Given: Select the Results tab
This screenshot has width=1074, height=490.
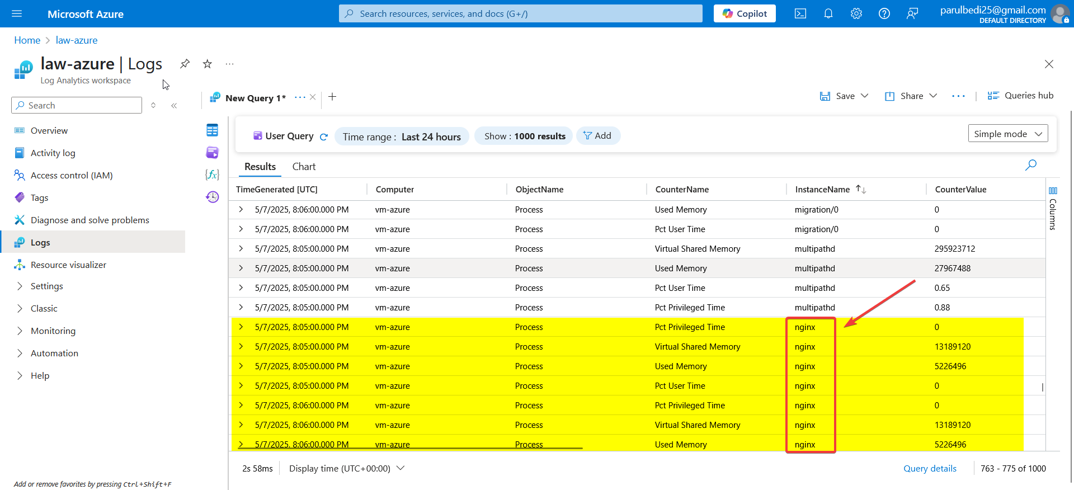Looking at the screenshot, I should pos(260,167).
